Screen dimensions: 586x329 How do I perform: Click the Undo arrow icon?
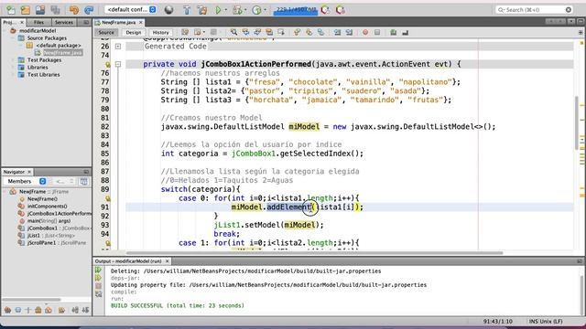(74, 10)
